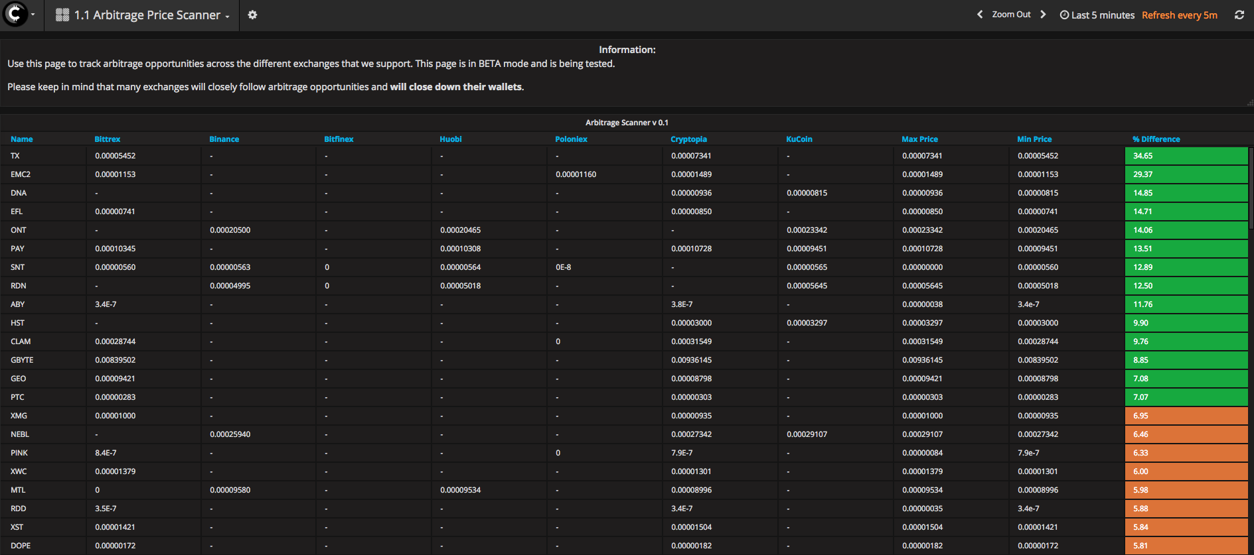Click the Zoom Out time range button

[1011, 14]
